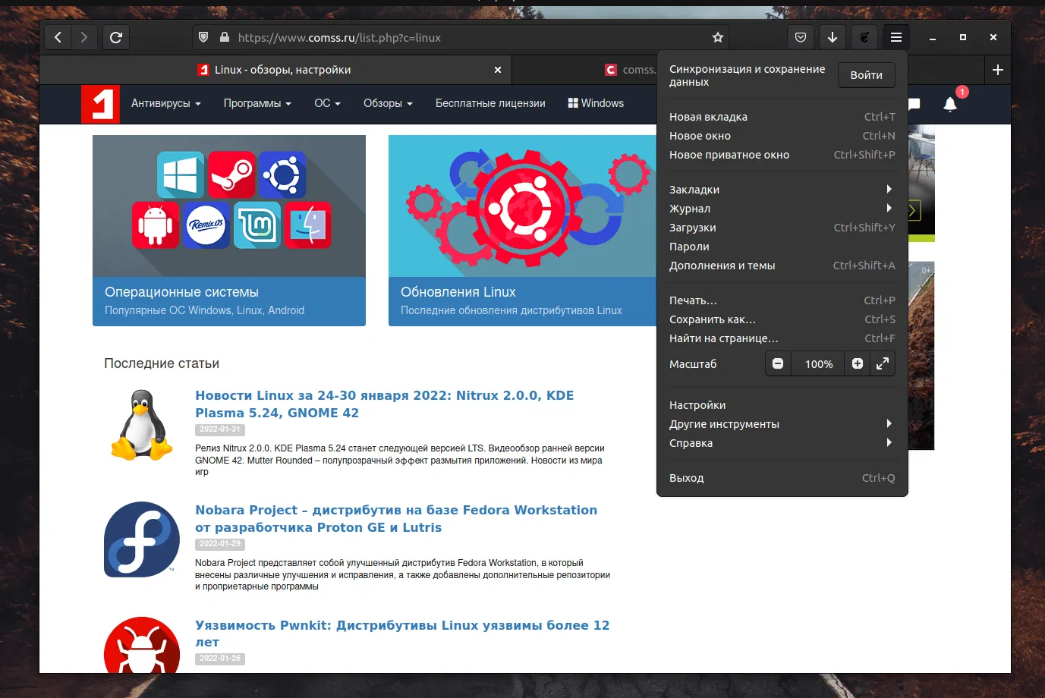This screenshot has height=698, width=1045.
Task: Decrease zoom with the minus button
Action: (778, 364)
